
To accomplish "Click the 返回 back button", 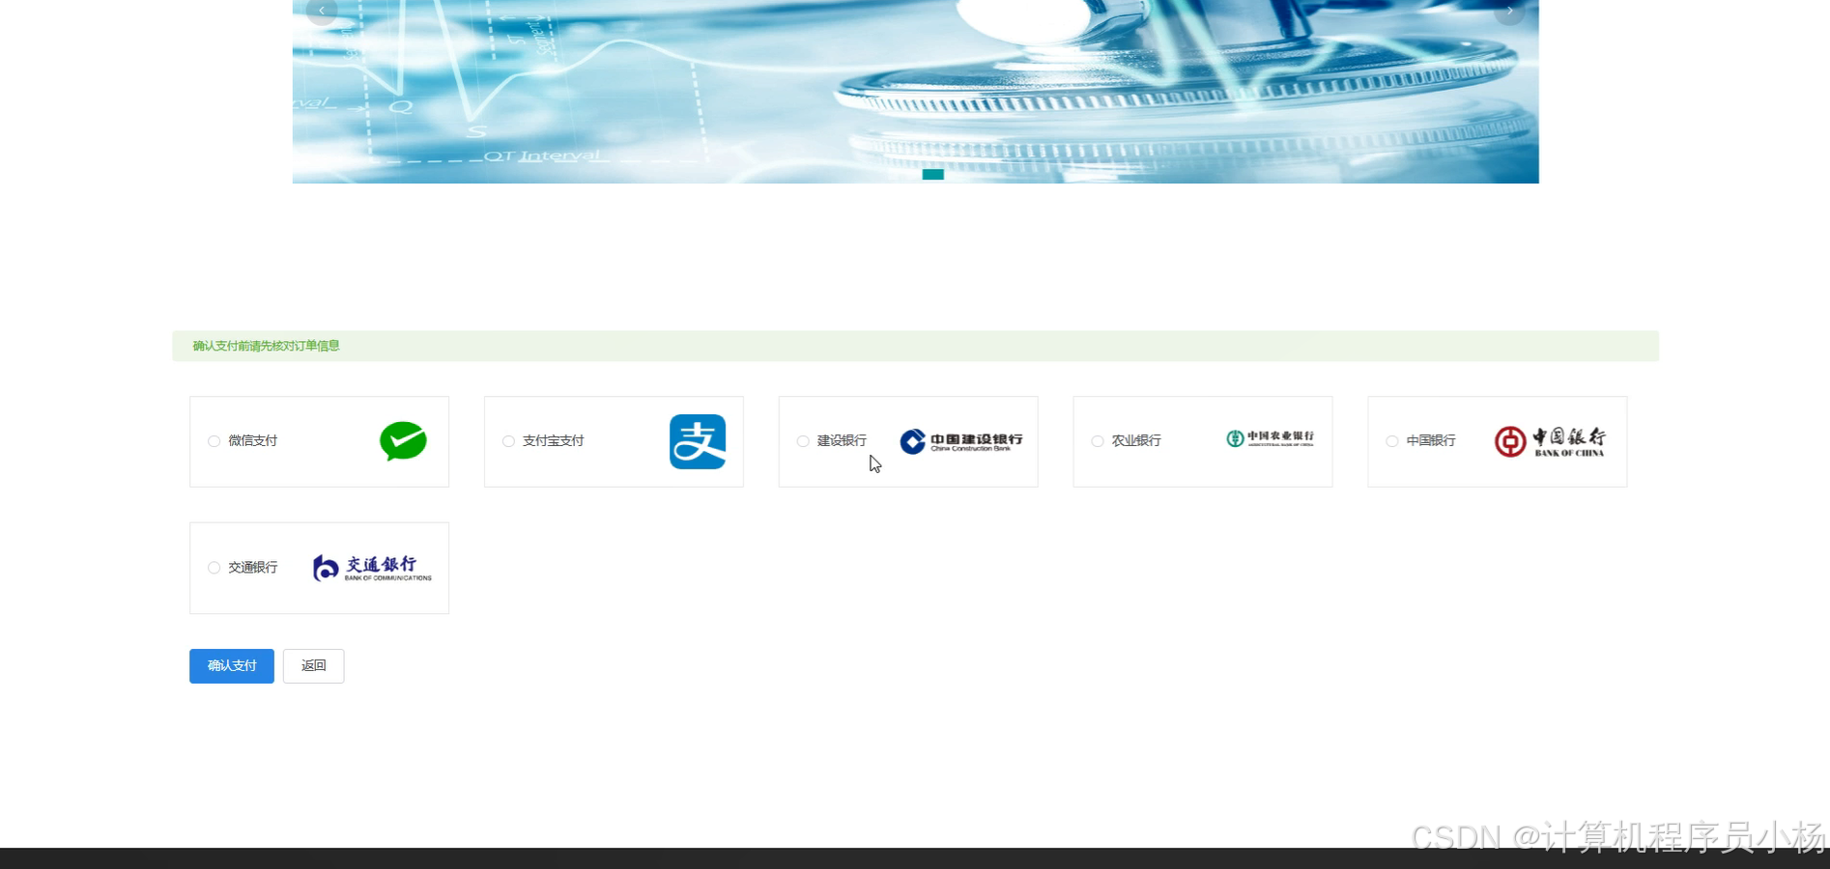I will pos(314,666).
